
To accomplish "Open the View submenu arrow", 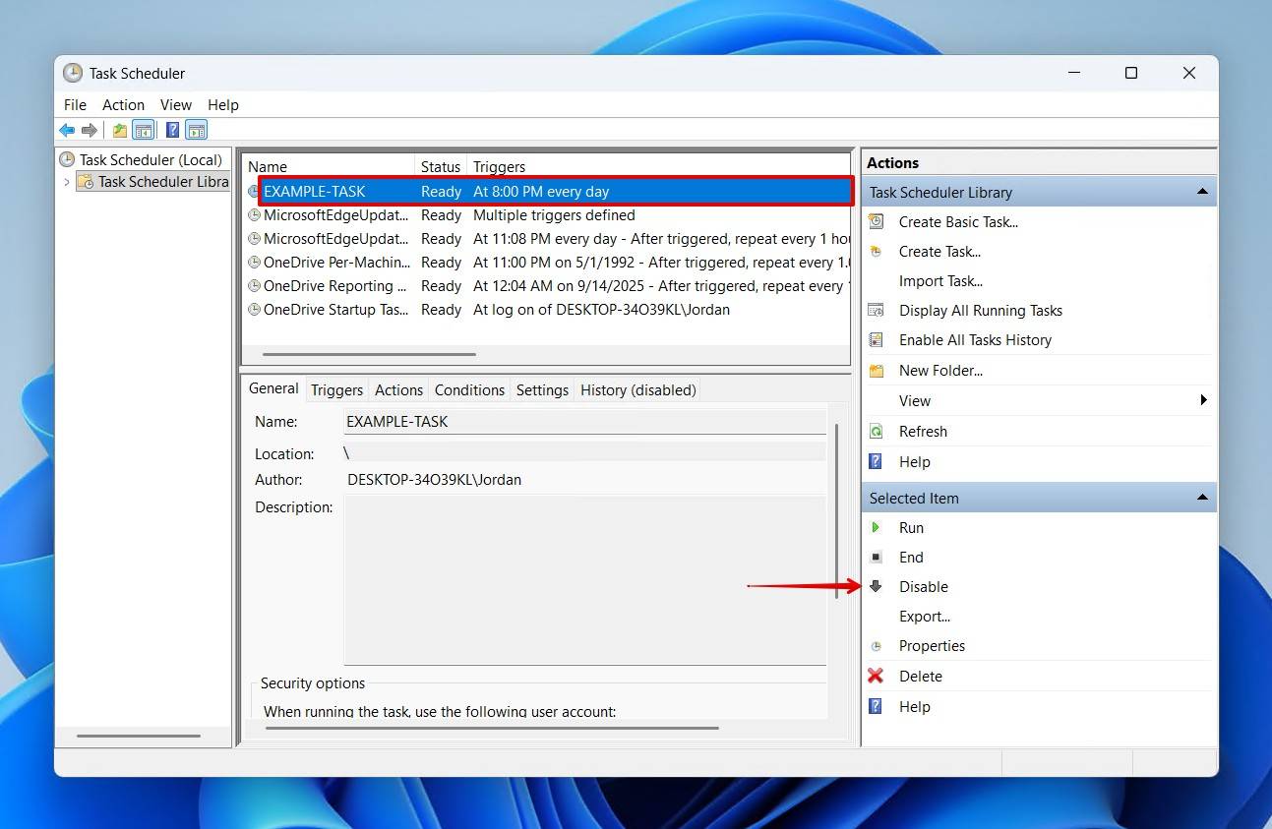I will (1202, 400).
